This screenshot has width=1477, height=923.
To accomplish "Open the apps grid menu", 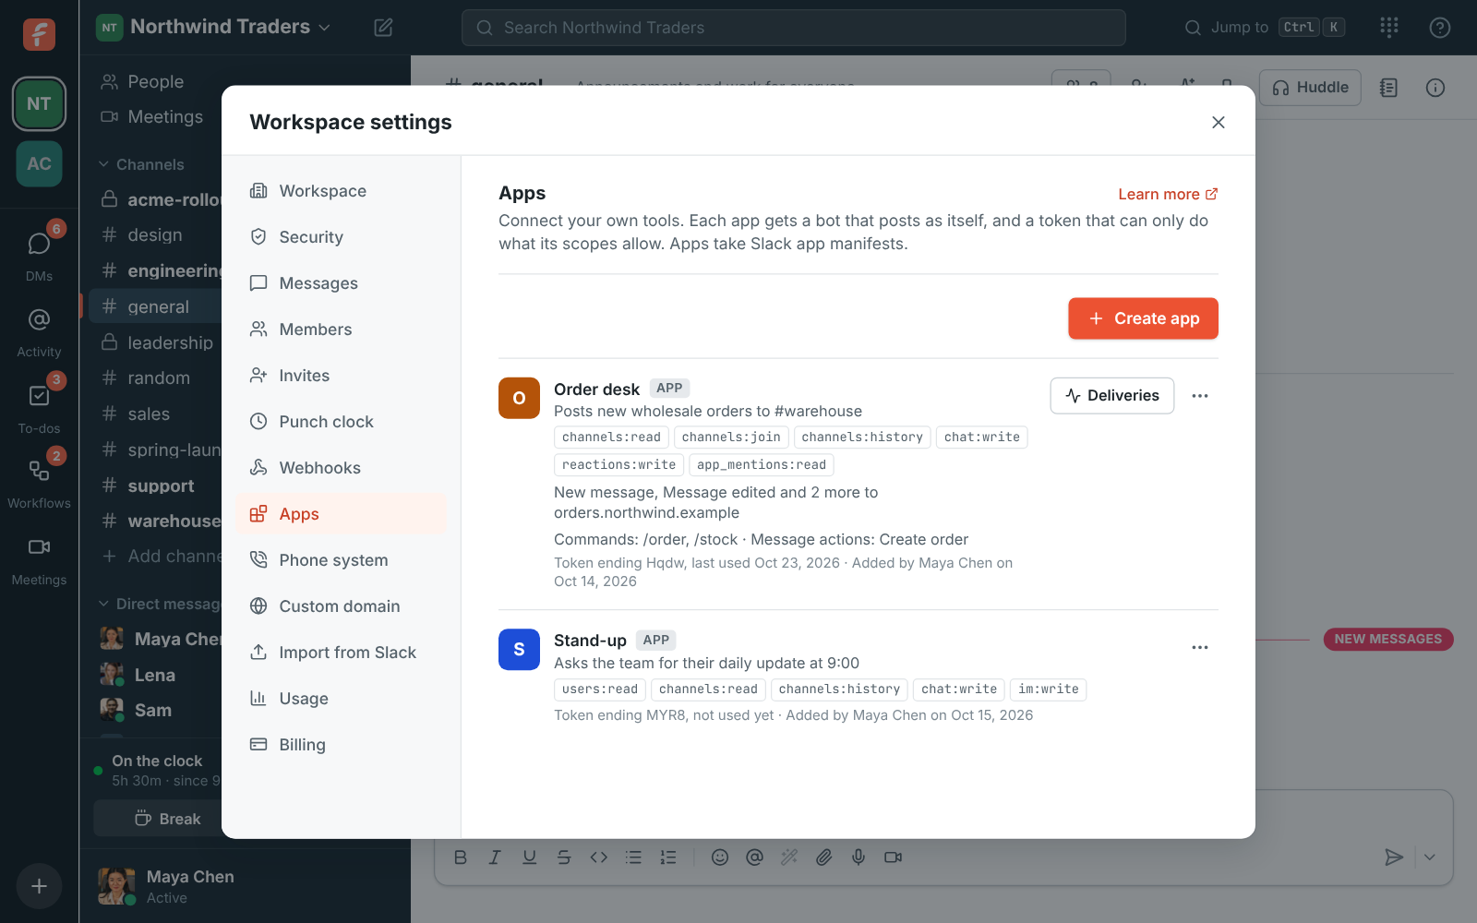I will pyautogui.click(x=1389, y=28).
